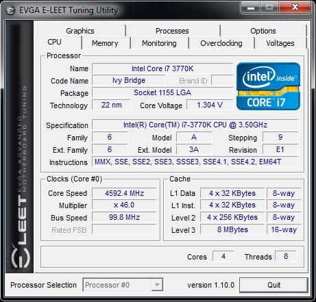Click the Multiplier value x 46.0
The width and height of the screenshot is (316, 302).
tap(124, 205)
